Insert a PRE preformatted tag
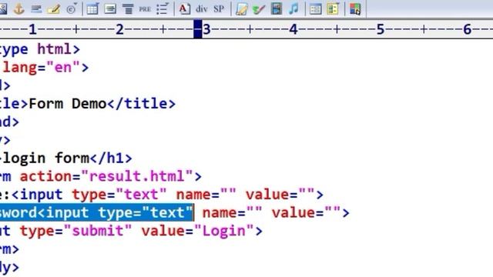The image size is (493, 277). tap(145, 9)
